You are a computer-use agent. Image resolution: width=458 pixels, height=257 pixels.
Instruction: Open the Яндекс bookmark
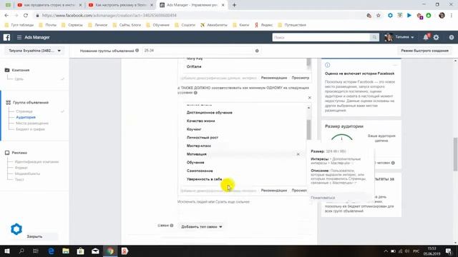pos(264,25)
